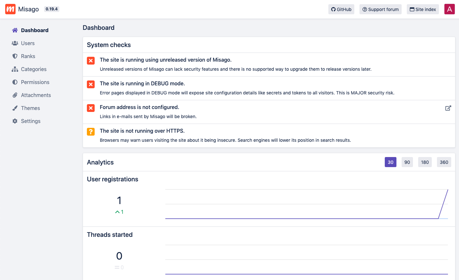Click the Dashboard home icon

(15, 30)
